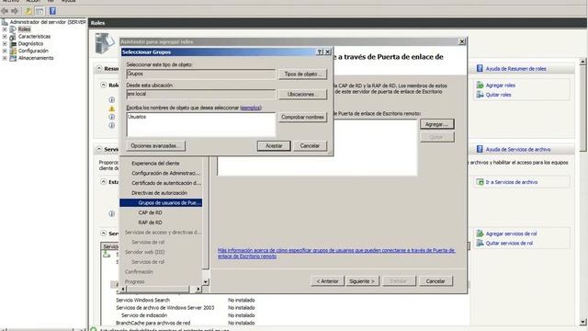Select Experiencia del cliente wizard step
Image resolution: width=588 pixels, height=331 pixels.
pyautogui.click(x=155, y=164)
